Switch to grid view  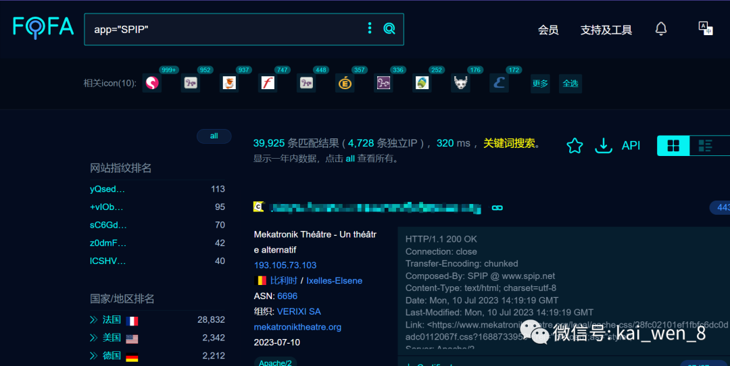click(673, 146)
